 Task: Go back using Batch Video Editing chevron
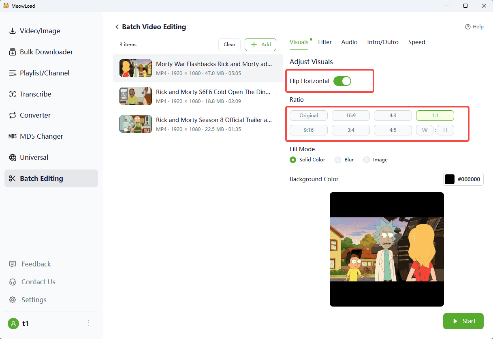[117, 27]
